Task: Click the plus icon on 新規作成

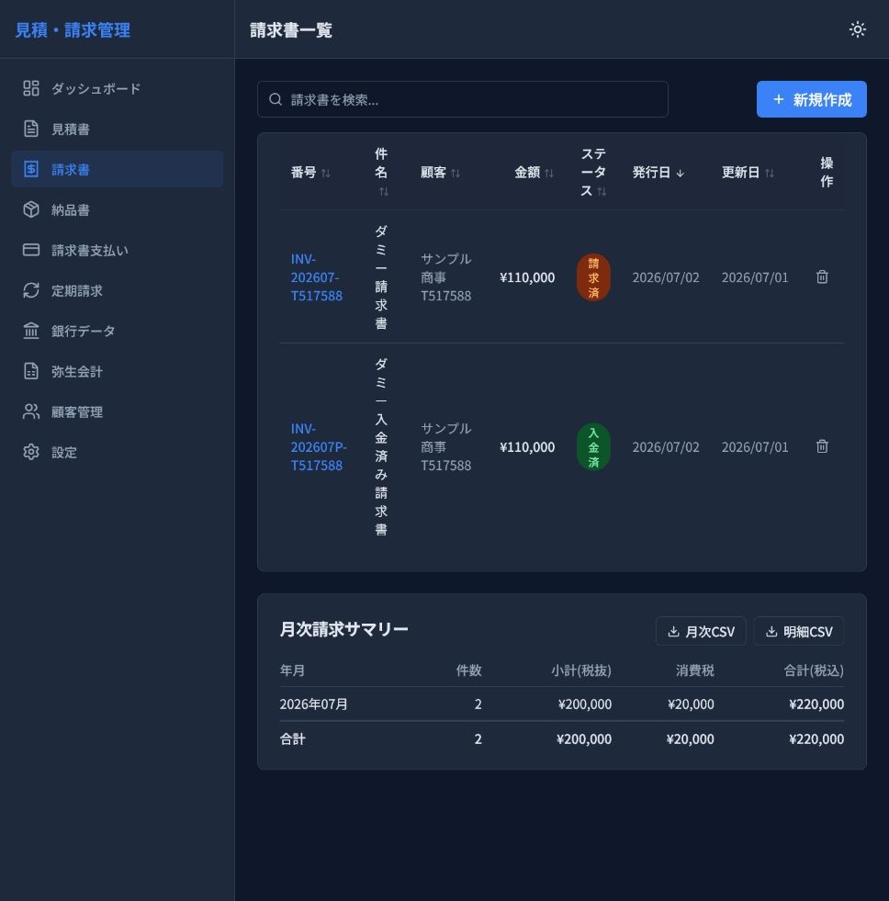Action: point(778,99)
